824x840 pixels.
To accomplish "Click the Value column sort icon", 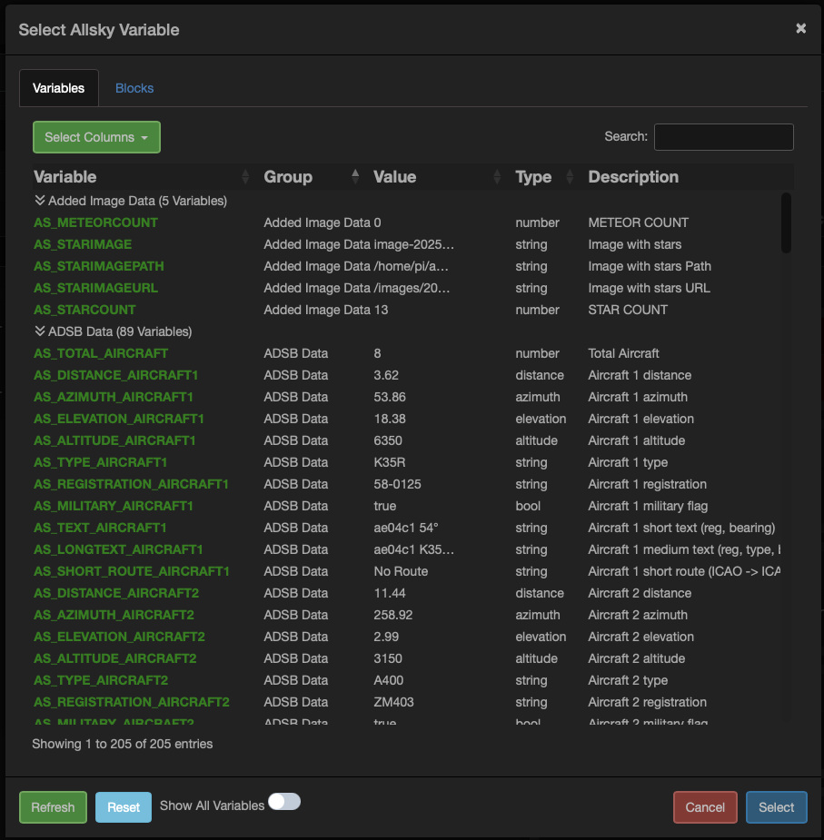I will pos(497,177).
